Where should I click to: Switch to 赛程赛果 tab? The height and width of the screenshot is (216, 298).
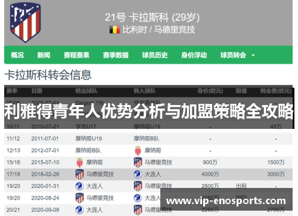(76, 55)
